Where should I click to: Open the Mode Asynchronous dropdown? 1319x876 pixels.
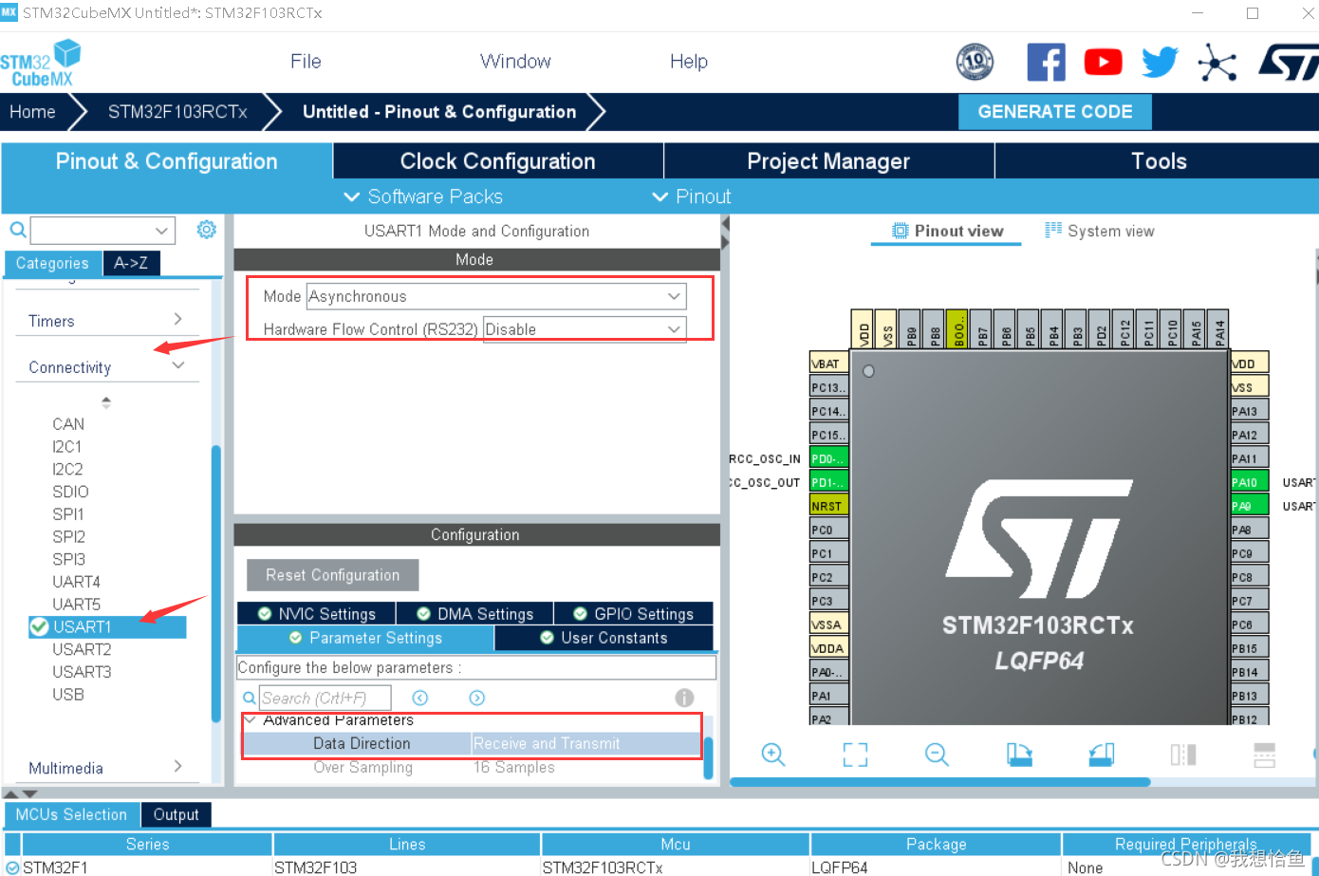tap(496, 296)
